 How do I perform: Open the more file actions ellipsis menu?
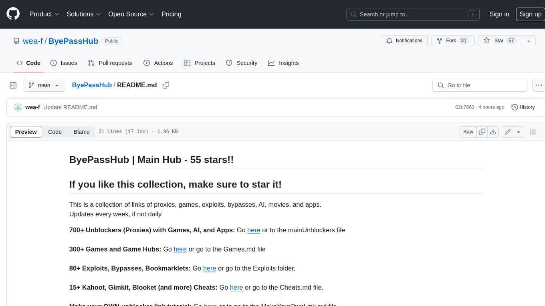(x=539, y=85)
